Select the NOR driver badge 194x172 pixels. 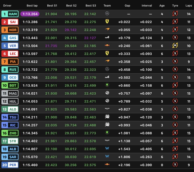pos(10,30)
